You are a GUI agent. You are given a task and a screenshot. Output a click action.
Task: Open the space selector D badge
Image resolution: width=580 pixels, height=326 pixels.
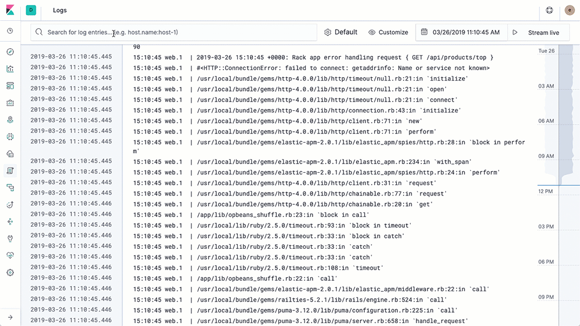[x=31, y=10]
